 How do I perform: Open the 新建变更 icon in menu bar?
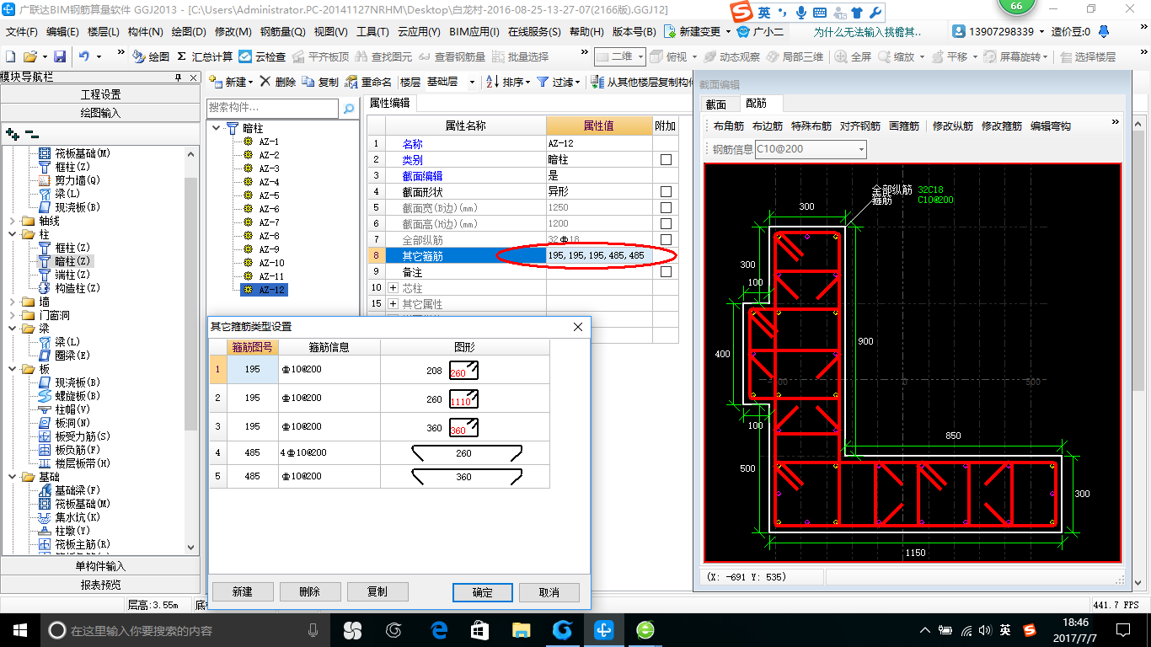pos(669,31)
